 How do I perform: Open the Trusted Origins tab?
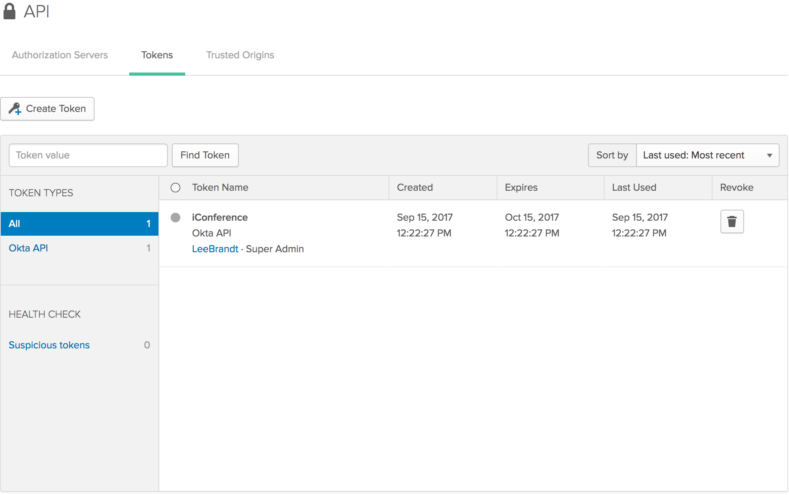240,55
